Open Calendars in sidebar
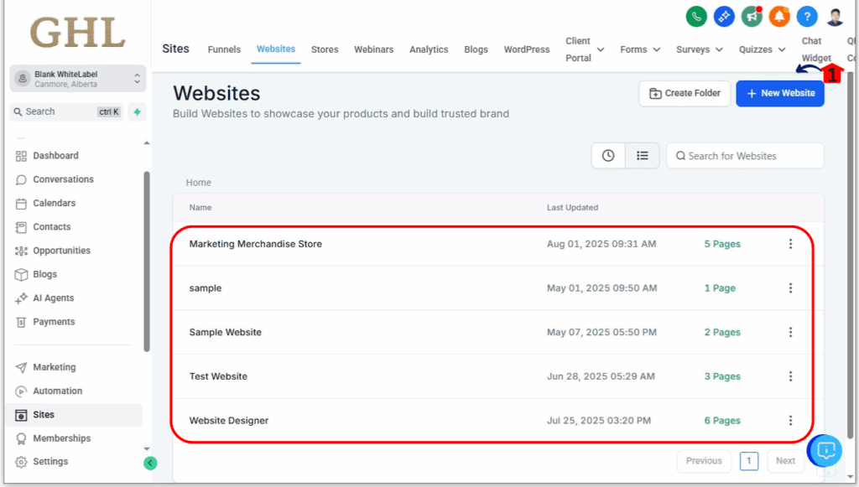Image resolution: width=859 pixels, height=487 pixels. pos(55,203)
